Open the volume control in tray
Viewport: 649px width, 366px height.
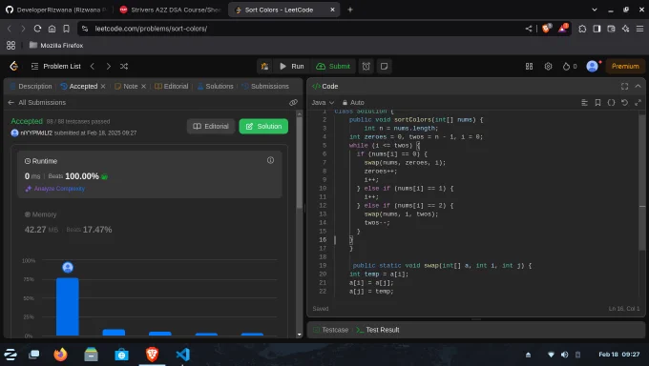coord(565,355)
